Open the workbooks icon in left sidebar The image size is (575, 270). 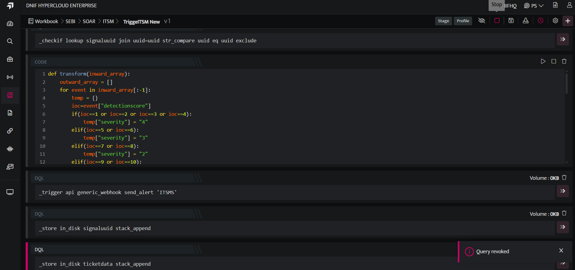[x=10, y=95]
